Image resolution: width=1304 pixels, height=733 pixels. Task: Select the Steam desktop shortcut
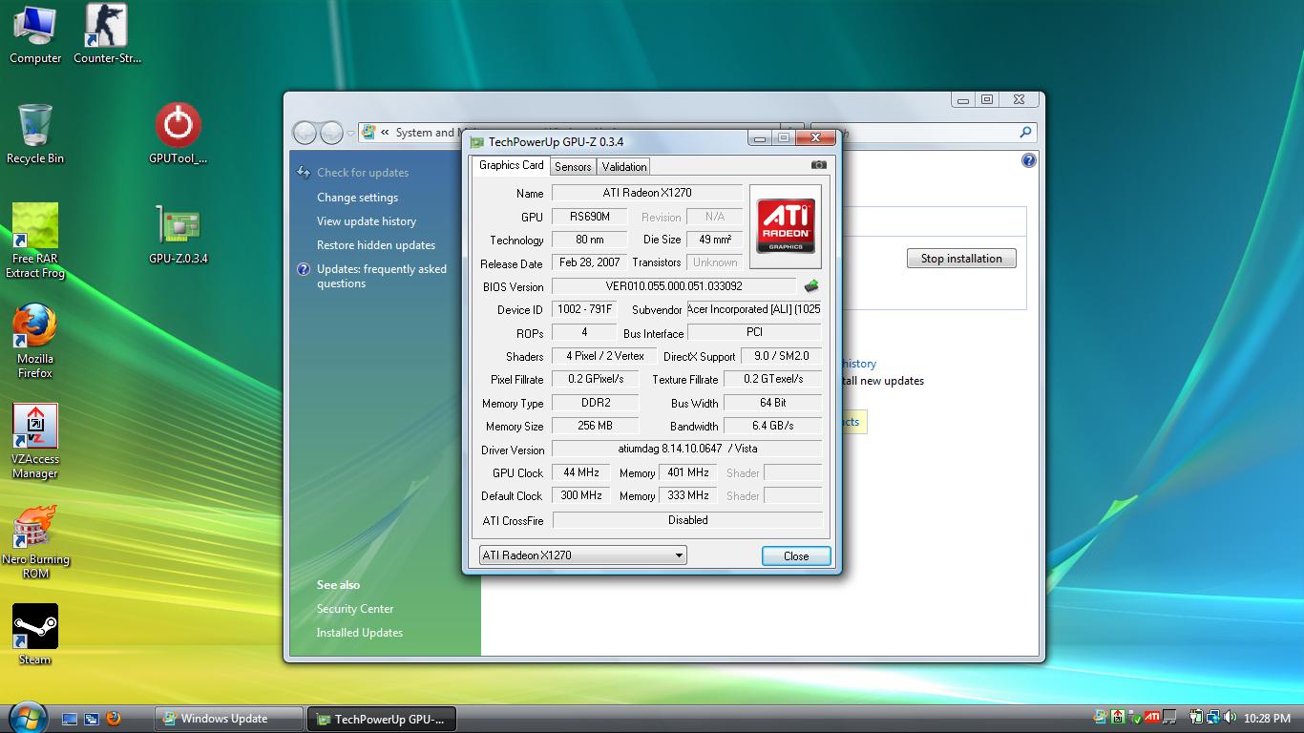click(x=35, y=635)
